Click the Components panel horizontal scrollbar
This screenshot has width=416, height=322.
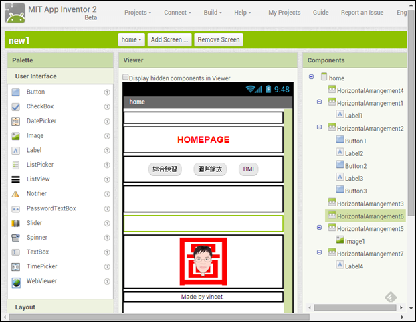coord(355,307)
